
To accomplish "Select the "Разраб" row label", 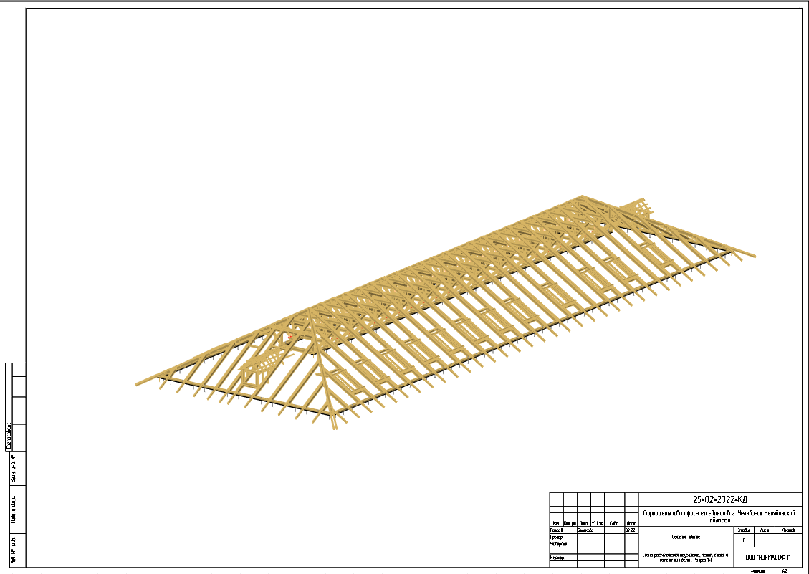I will tap(557, 530).
